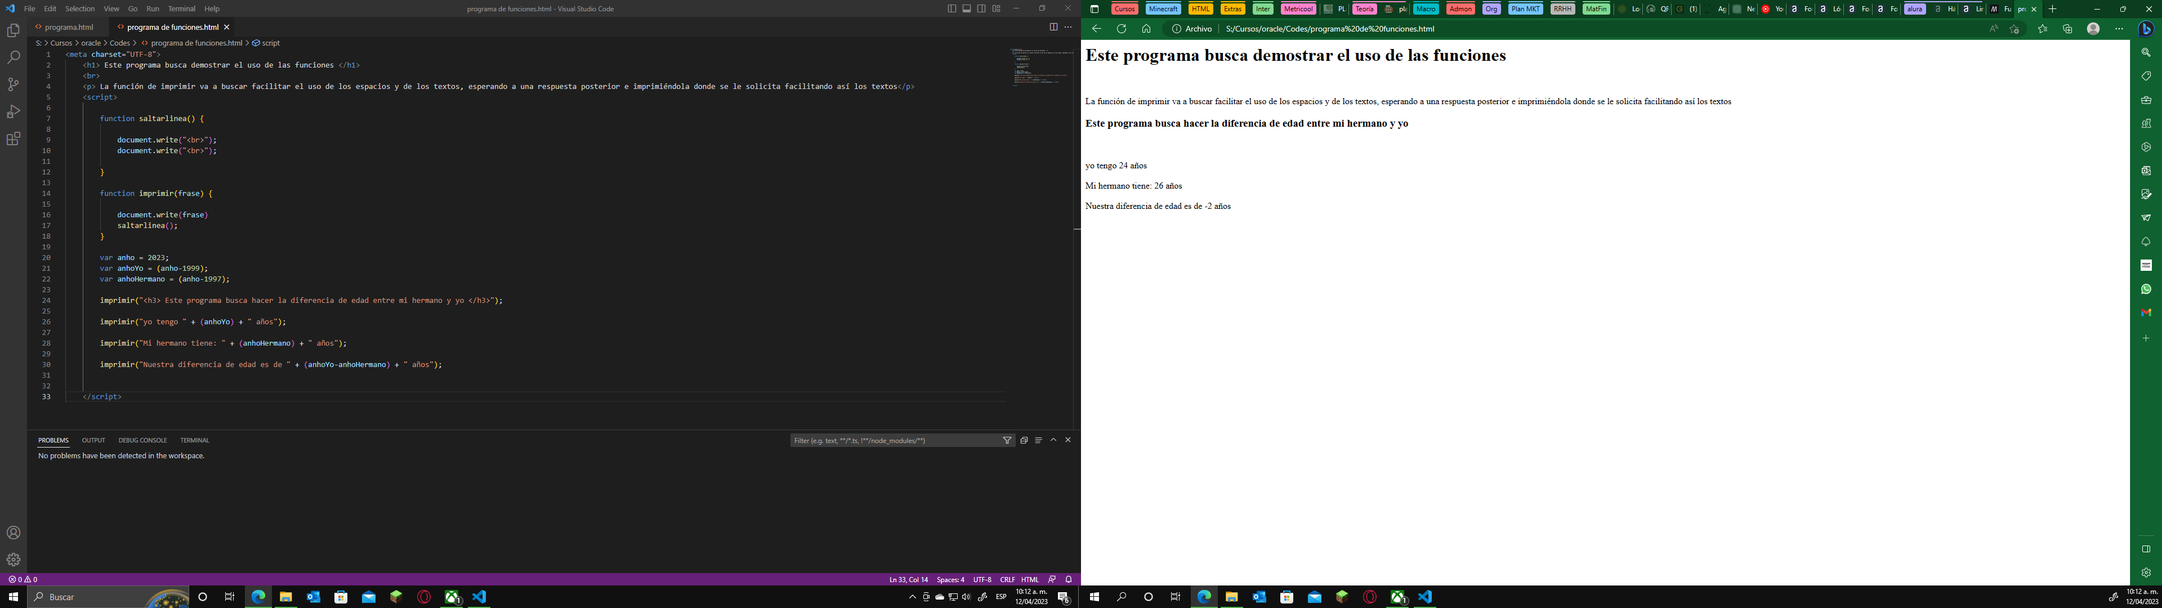Change end of line sequence CRLF

tap(1007, 579)
